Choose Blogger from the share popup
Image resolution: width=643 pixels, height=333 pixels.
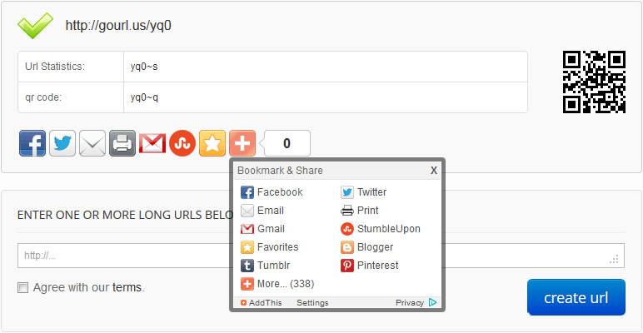coord(374,247)
